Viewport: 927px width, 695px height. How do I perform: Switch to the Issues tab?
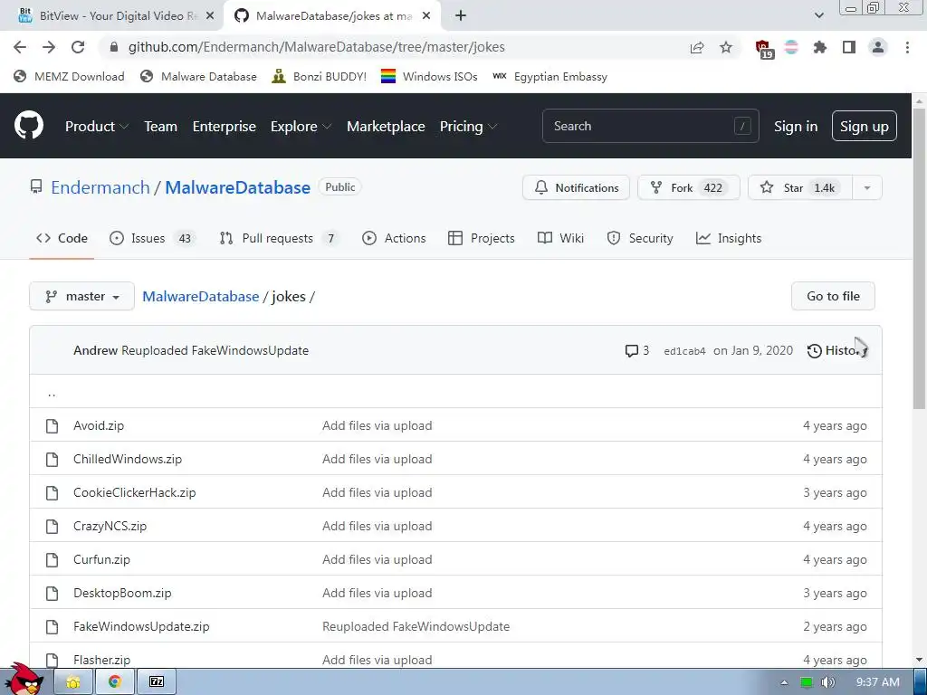point(152,238)
